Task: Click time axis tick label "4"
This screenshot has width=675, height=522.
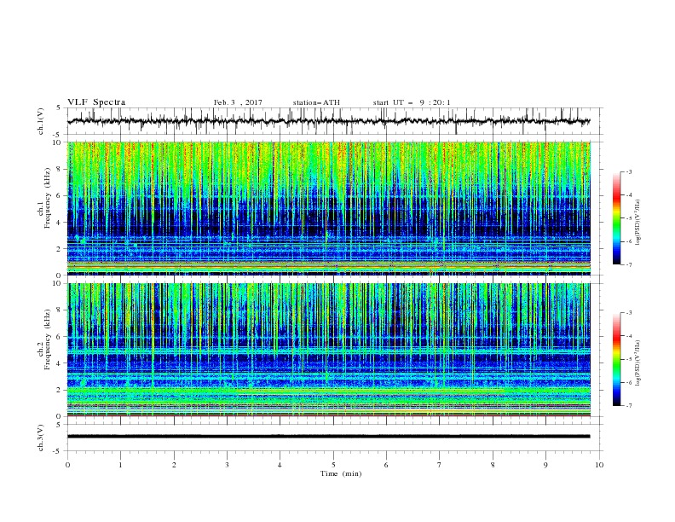Action: pos(280,465)
